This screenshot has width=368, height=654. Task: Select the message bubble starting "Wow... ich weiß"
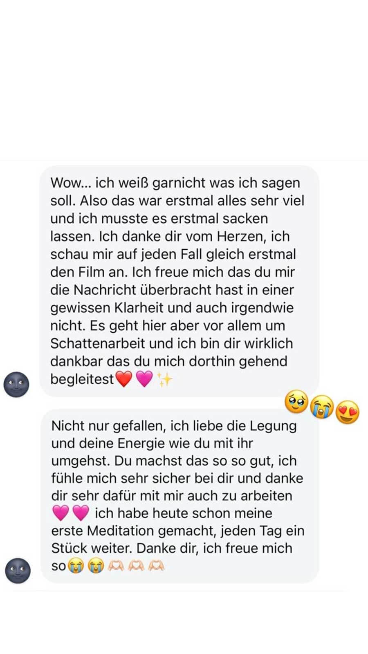tap(179, 281)
